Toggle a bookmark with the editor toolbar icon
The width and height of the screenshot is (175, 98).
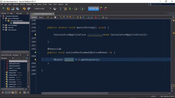pos(84,17)
